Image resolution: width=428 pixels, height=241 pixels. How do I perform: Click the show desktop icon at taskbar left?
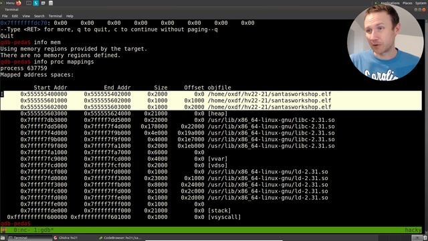tap(3, 238)
